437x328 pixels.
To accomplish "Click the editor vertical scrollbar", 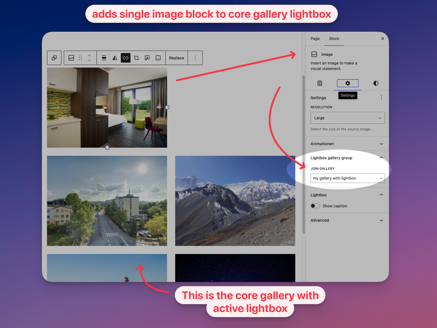I will (x=304, y=154).
